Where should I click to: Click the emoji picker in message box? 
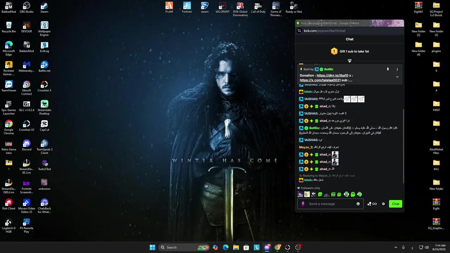pyautogui.click(x=358, y=204)
